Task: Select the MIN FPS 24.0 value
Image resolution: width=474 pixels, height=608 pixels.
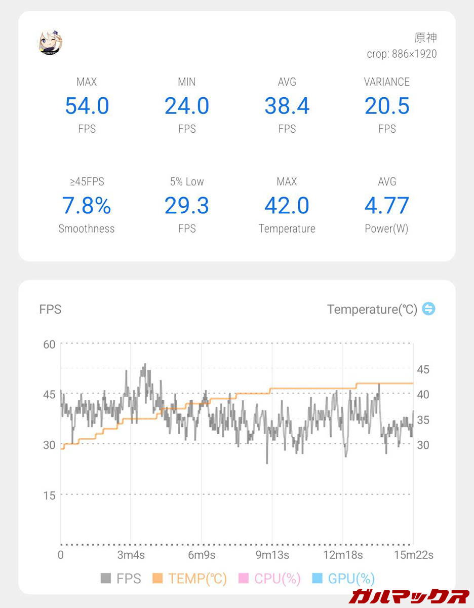Action: [x=187, y=106]
